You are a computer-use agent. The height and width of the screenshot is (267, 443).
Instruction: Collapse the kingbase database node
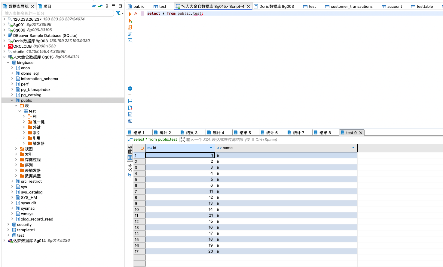pyautogui.click(x=8, y=62)
